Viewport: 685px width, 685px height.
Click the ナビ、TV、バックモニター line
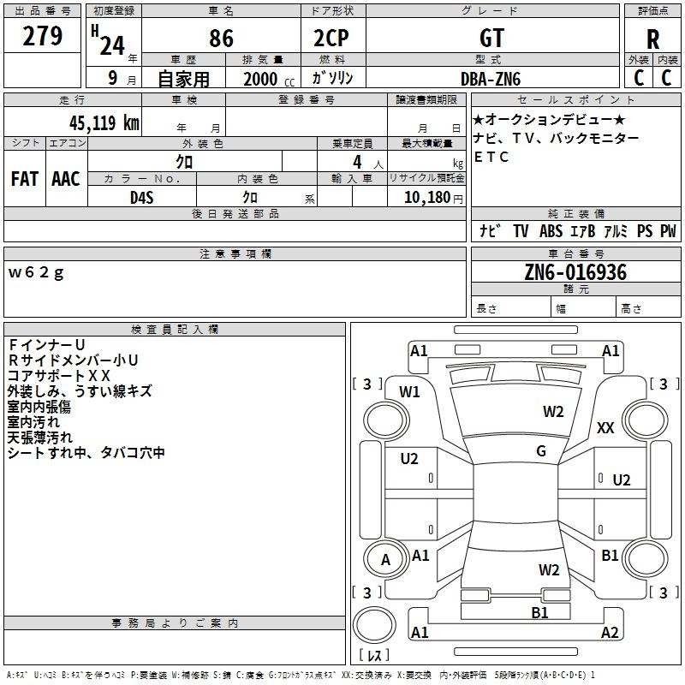[x=556, y=138]
